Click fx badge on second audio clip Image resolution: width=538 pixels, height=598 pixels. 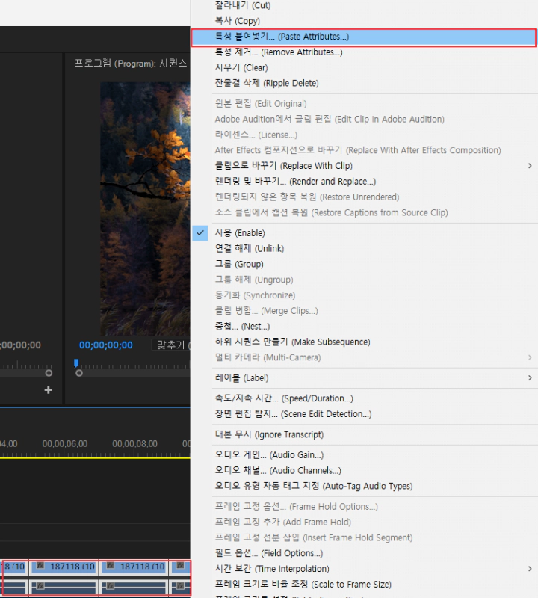(110, 586)
